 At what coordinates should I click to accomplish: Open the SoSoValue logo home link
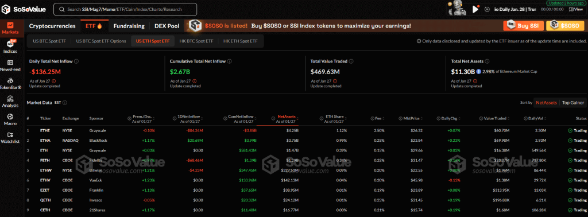24,9
